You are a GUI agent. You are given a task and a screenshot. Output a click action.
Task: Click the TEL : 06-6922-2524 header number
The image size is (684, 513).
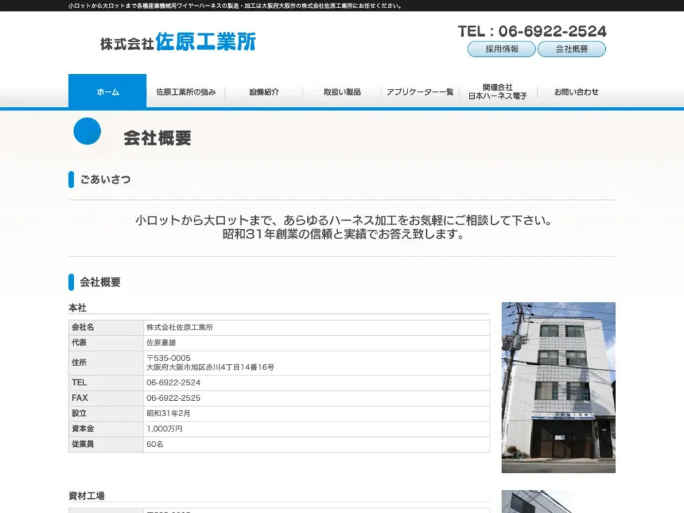tap(532, 31)
